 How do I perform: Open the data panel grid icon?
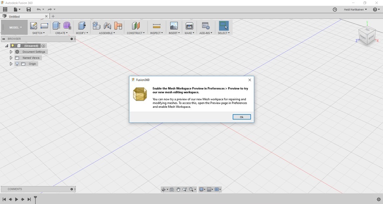pos(5,9)
